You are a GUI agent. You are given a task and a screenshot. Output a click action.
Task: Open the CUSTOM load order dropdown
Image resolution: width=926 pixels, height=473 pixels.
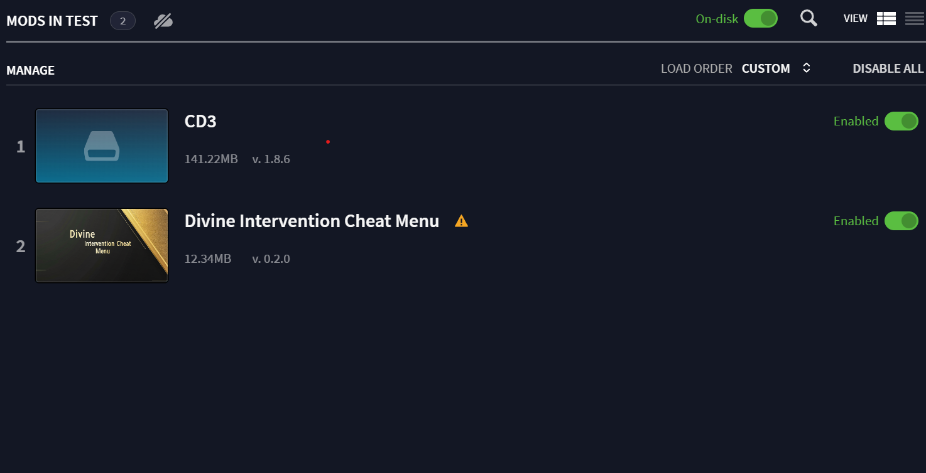point(766,68)
